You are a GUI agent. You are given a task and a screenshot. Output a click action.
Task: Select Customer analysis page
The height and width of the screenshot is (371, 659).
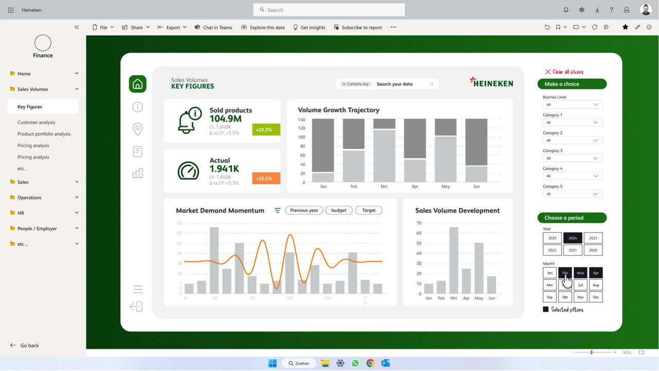[36, 122]
